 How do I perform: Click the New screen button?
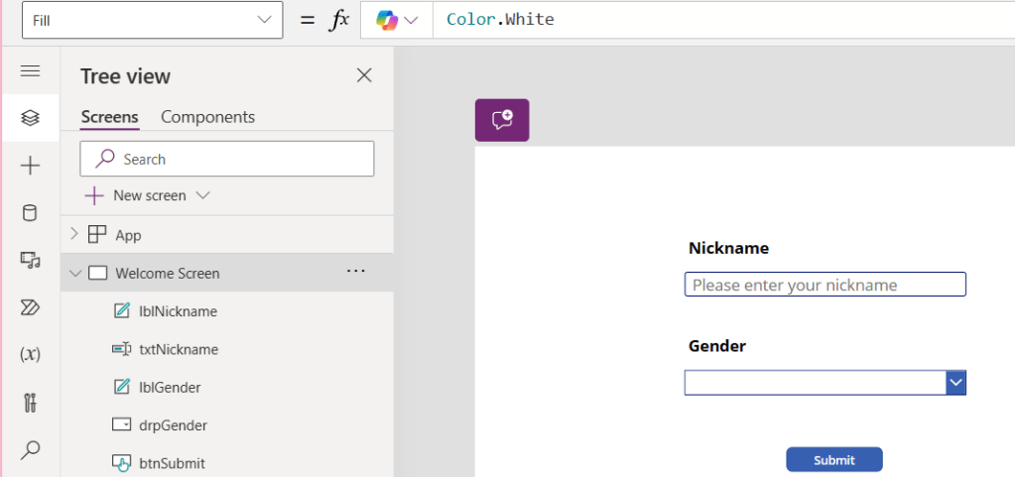[147, 195]
